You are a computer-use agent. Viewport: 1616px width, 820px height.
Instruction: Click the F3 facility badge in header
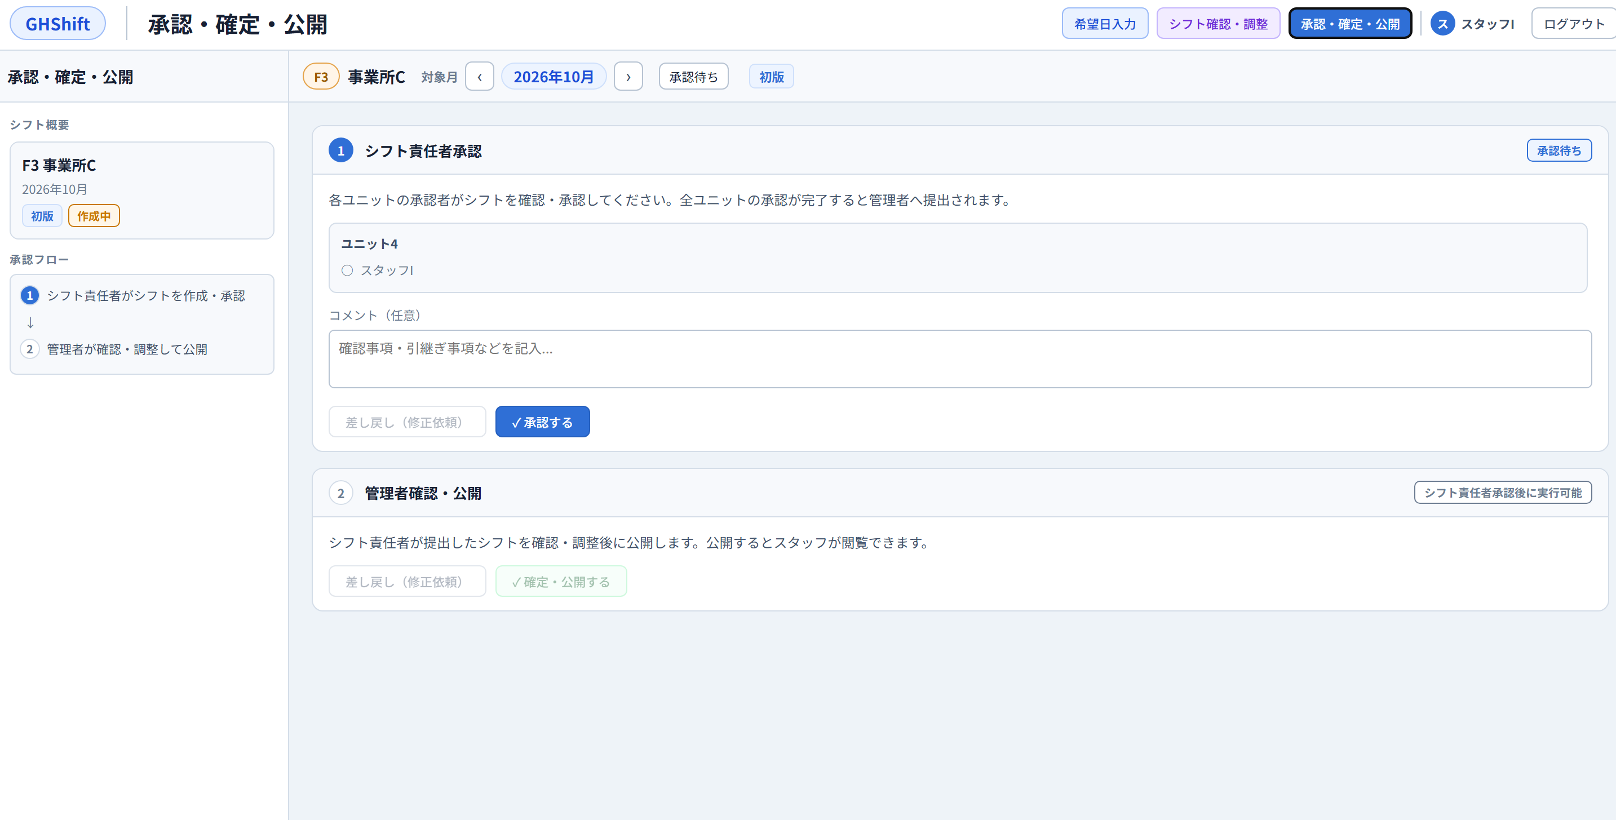pos(321,77)
